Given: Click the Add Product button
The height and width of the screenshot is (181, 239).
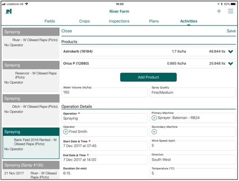Looking at the screenshot, I should point(148,77).
